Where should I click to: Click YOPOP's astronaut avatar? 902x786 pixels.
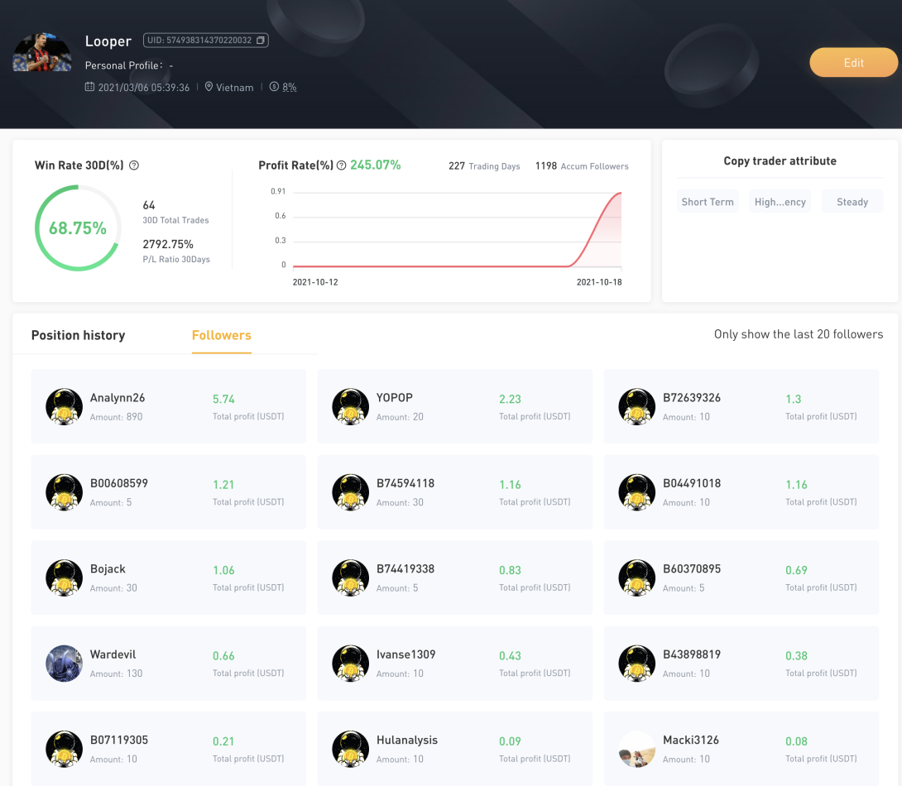[x=350, y=406]
